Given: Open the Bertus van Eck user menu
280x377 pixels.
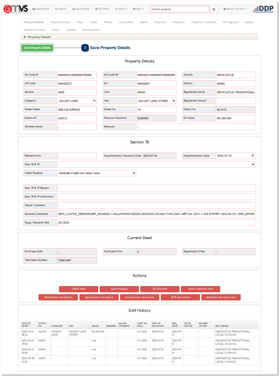Looking at the screenshot, I should (235, 9).
